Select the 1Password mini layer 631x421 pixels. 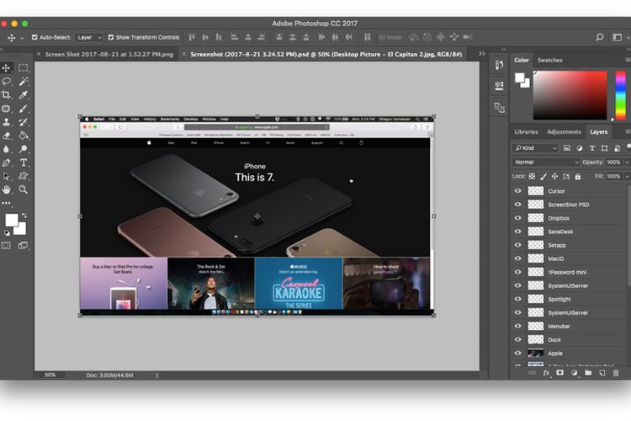(569, 272)
